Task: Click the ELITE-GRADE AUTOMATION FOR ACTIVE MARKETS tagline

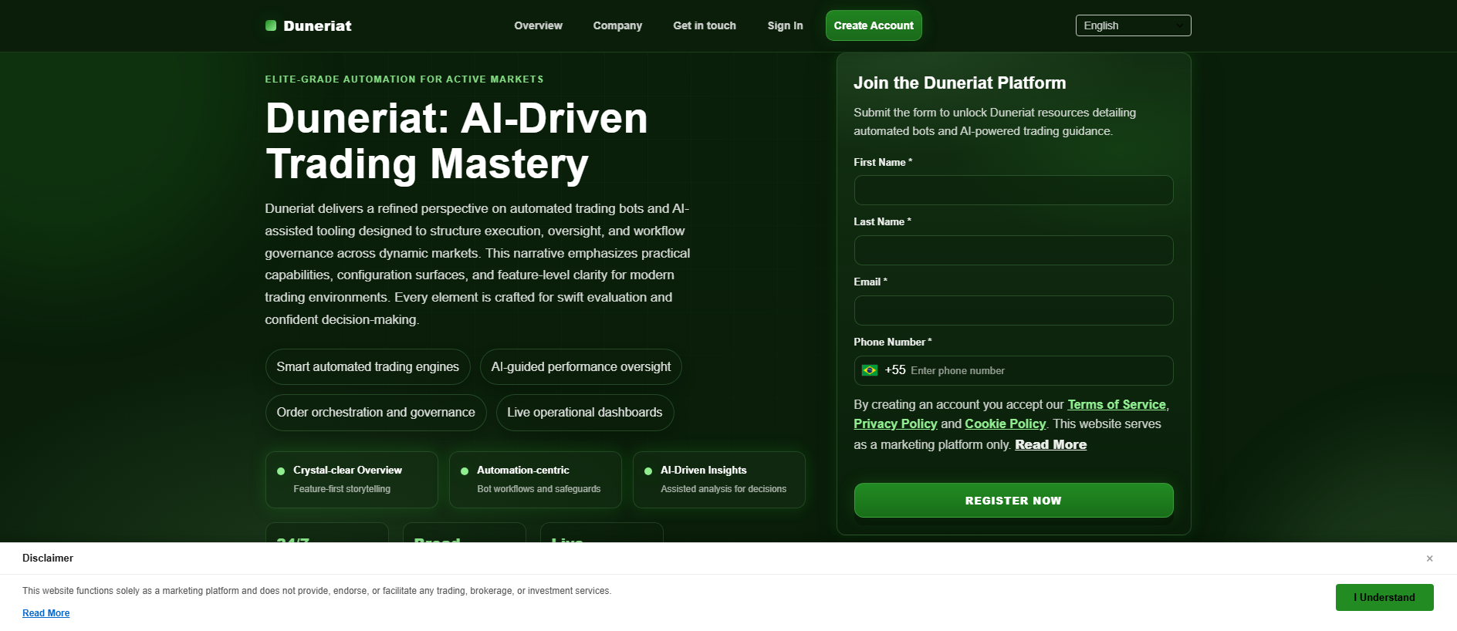Action: (x=404, y=79)
